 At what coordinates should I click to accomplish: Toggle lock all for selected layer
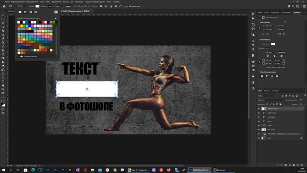(280, 104)
